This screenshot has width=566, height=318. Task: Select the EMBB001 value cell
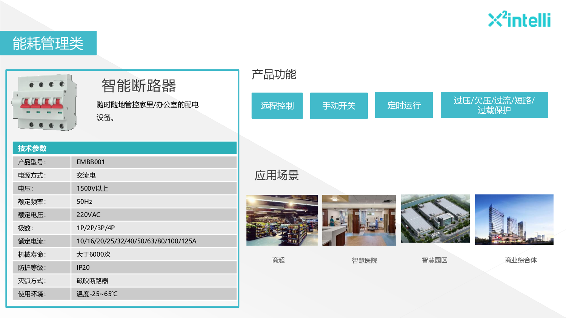(154, 162)
